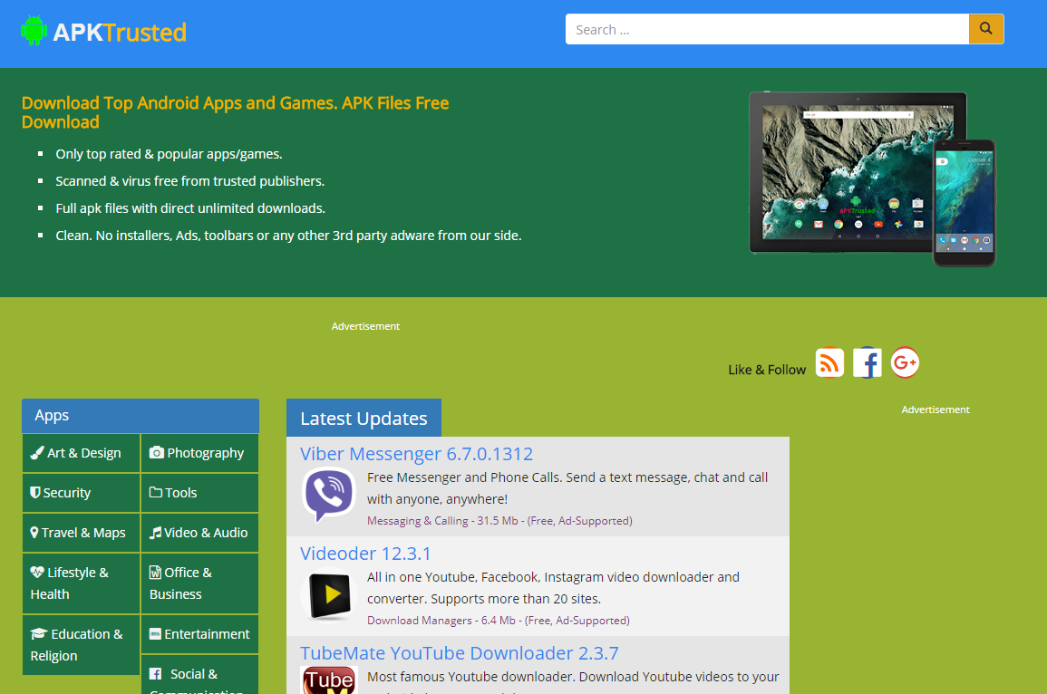The height and width of the screenshot is (694, 1047).
Task: Click 'Scanned & virus free' bullet text
Action: point(189,181)
